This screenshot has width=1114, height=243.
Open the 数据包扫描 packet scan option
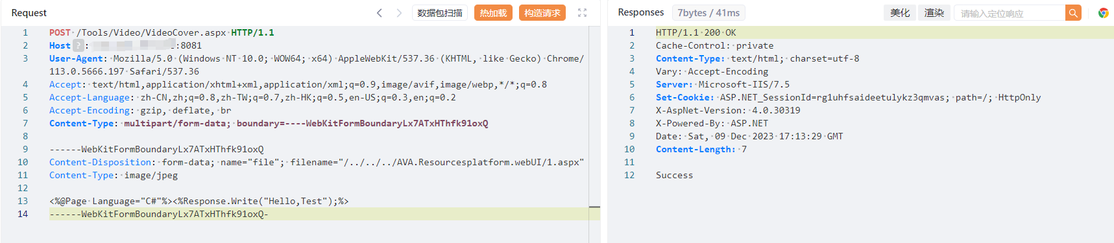pos(440,12)
